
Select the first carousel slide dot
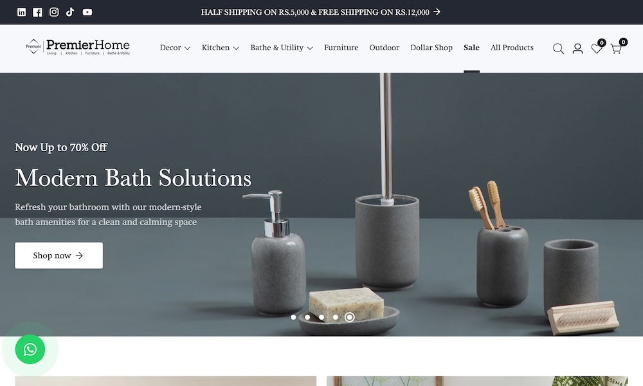pos(293,317)
